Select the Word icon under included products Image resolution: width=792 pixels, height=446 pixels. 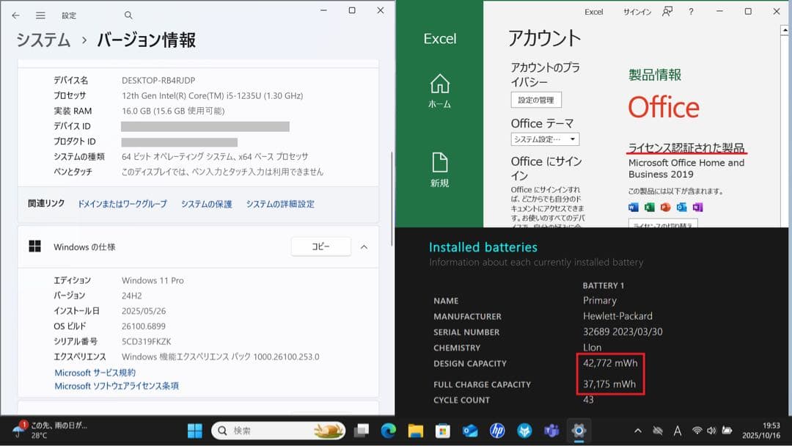pos(633,208)
